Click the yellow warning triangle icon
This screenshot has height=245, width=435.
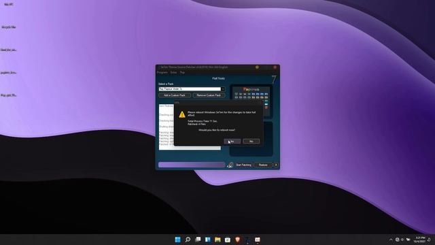click(x=182, y=114)
